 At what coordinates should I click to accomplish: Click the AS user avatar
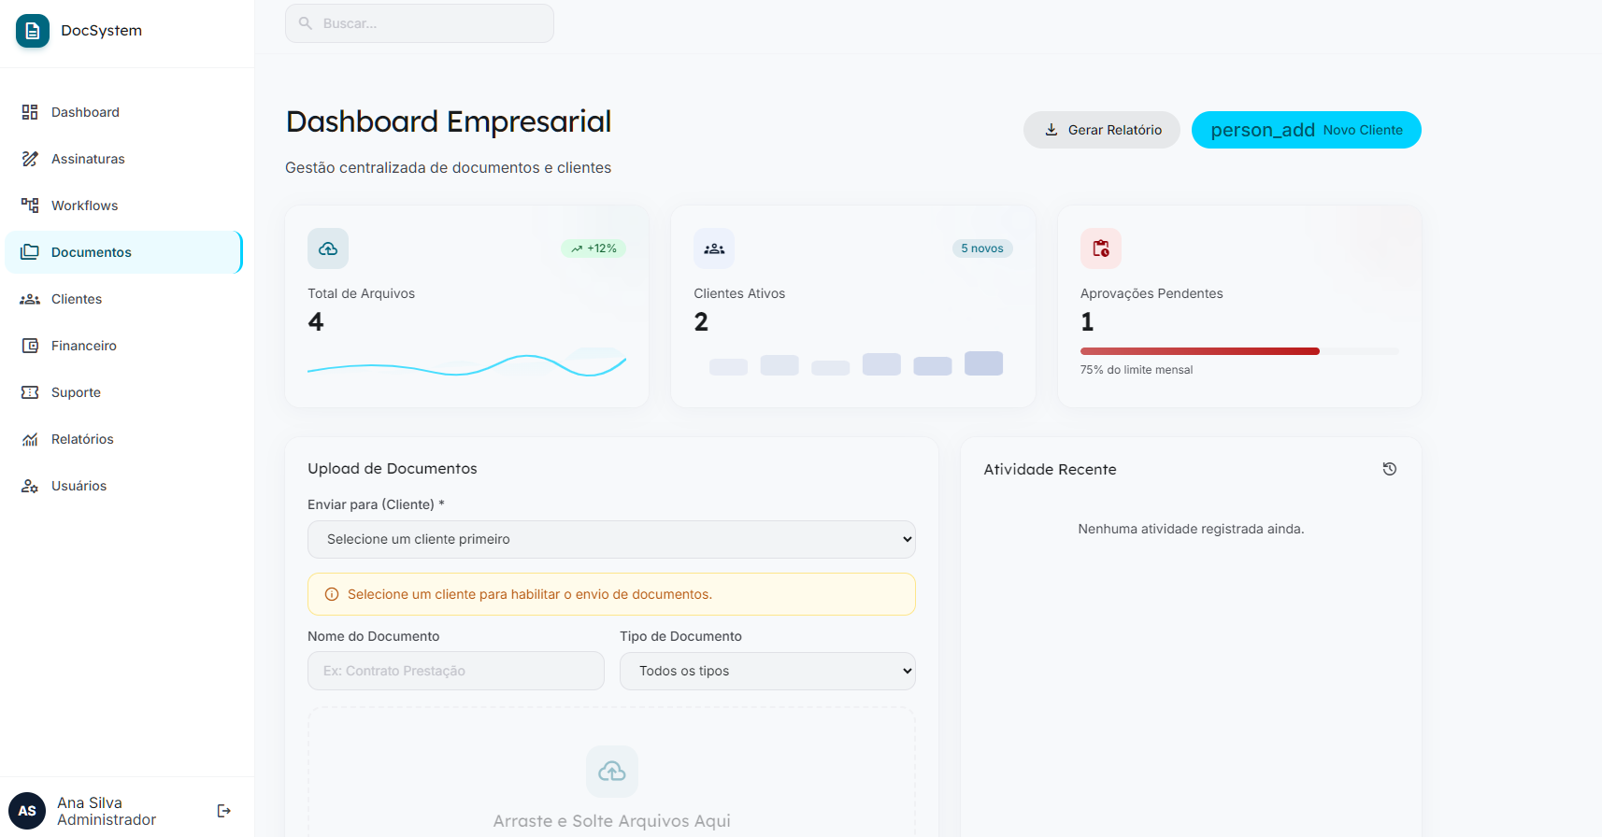coord(27,811)
